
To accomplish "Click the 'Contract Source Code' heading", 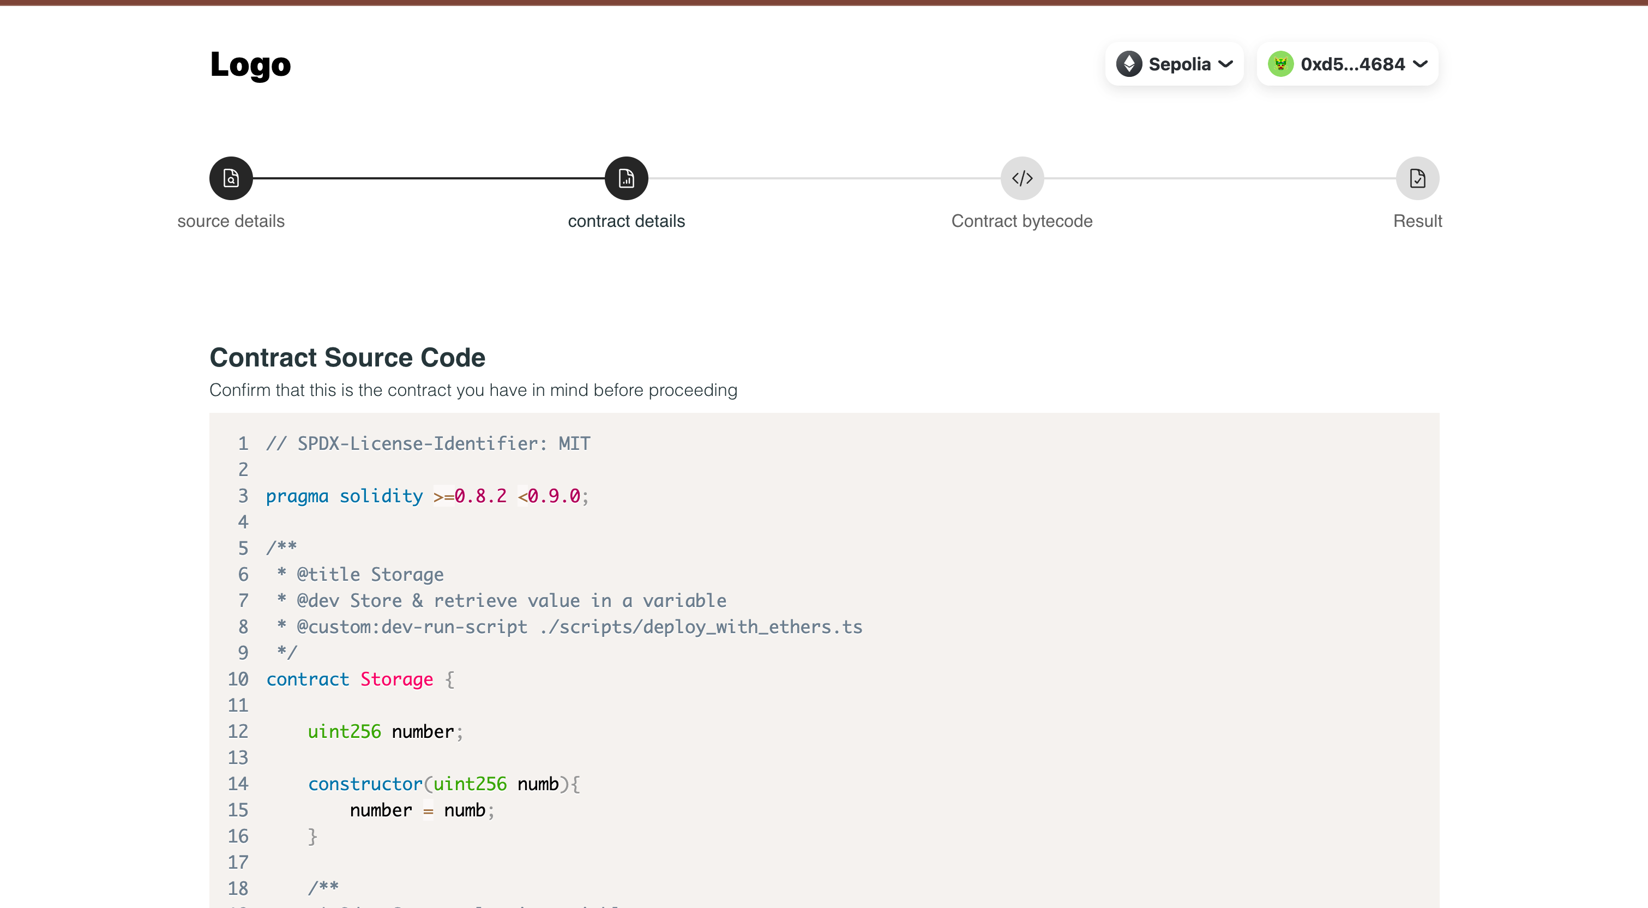I will click(x=347, y=357).
